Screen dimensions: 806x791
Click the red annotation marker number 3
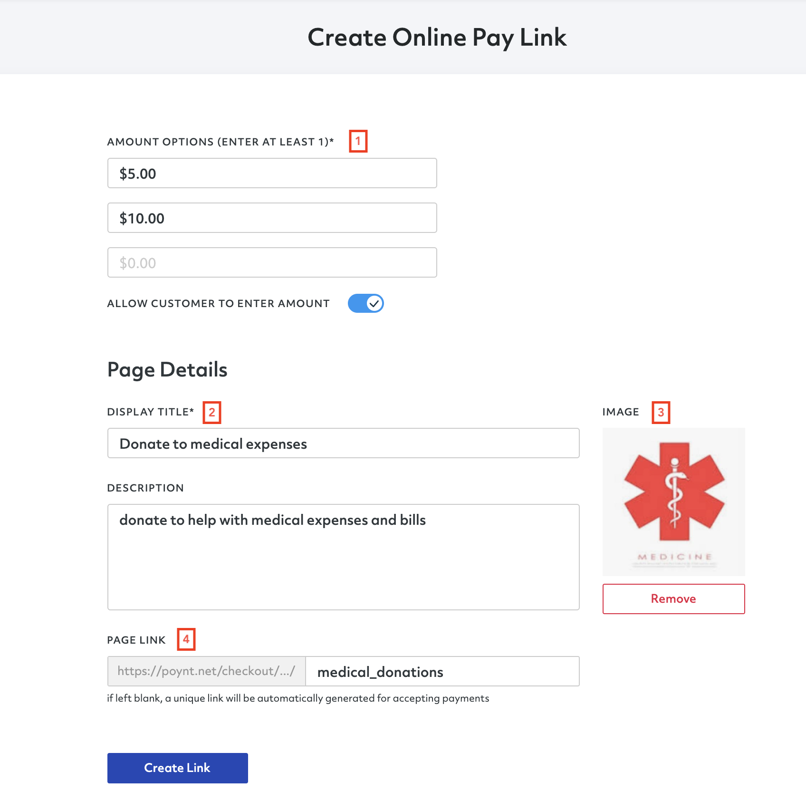point(661,412)
